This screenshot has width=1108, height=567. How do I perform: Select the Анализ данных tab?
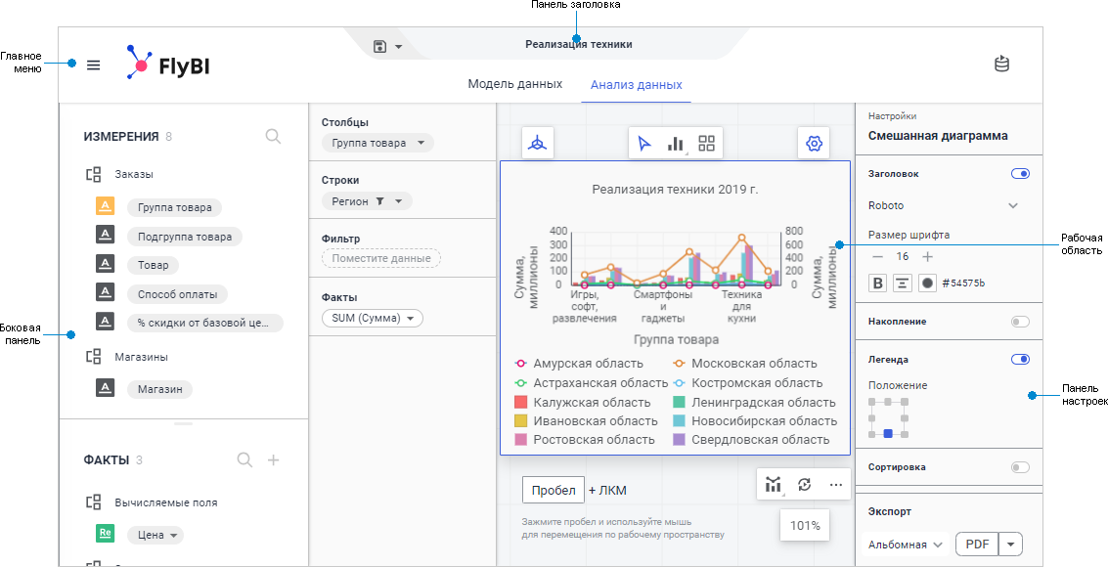tap(636, 85)
